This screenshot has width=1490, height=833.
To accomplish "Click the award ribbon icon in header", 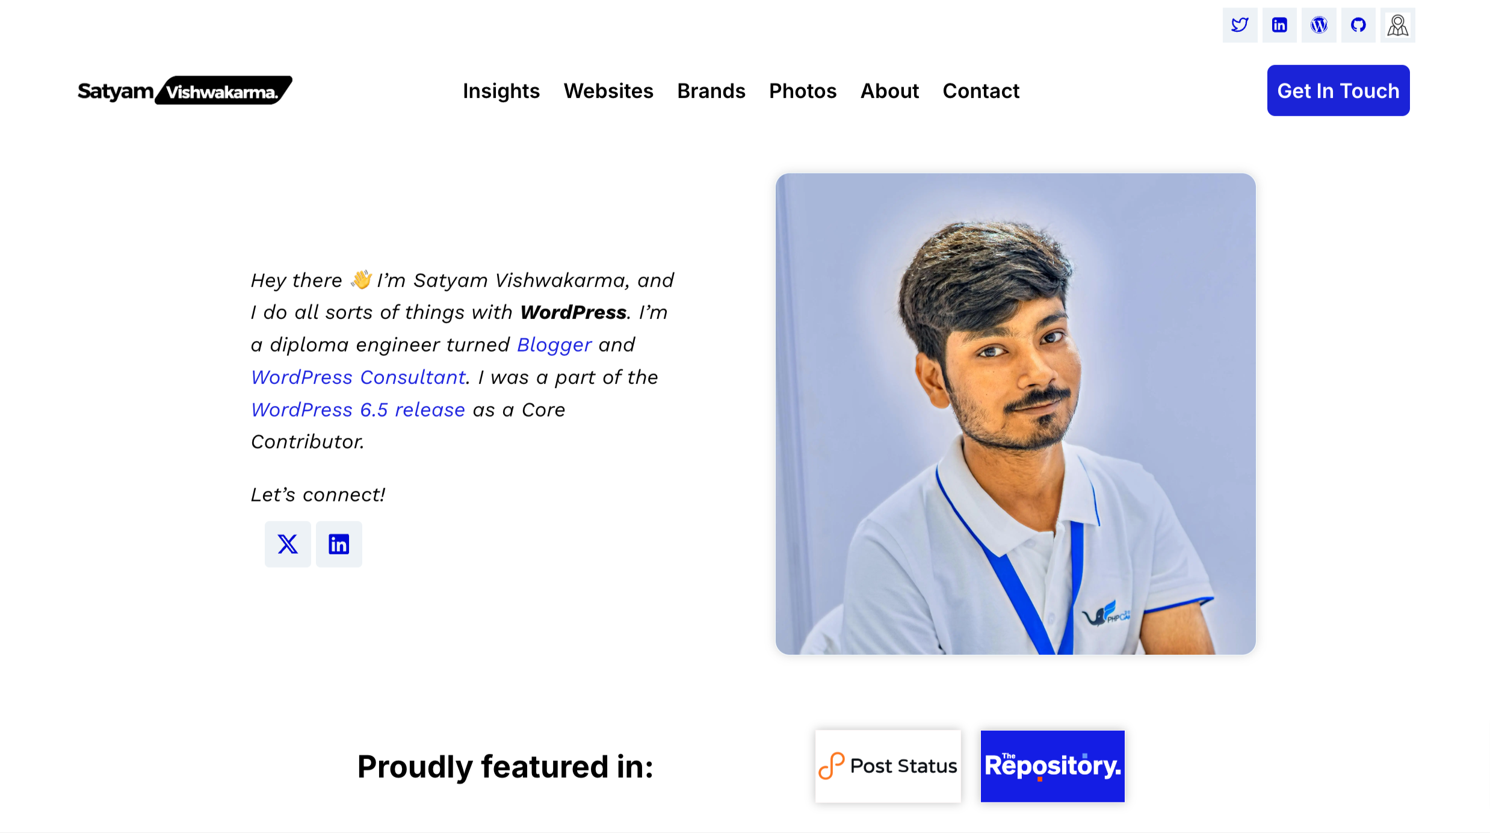I will click(x=1398, y=25).
